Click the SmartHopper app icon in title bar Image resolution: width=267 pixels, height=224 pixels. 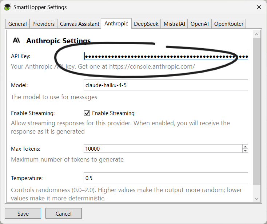point(7,7)
